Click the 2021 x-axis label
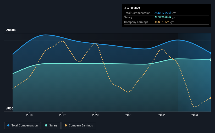215x133 pixels. coord(129,115)
